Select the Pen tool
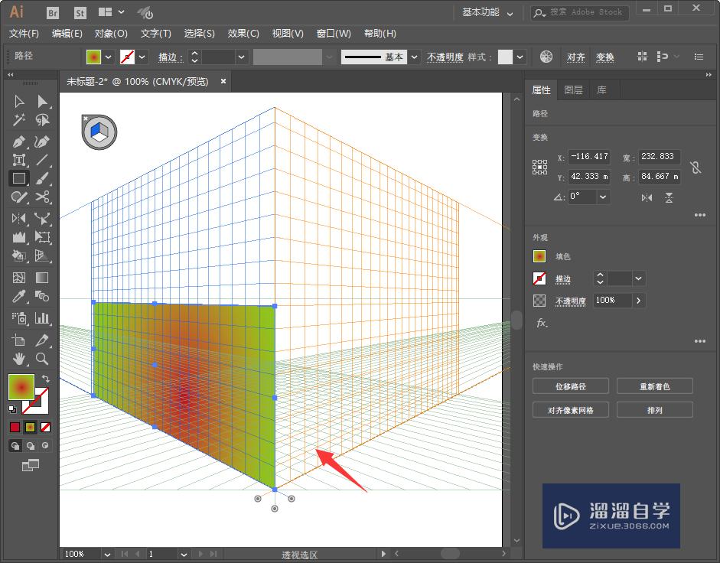Image resolution: width=720 pixels, height=563 pixels. coord(19,142)
